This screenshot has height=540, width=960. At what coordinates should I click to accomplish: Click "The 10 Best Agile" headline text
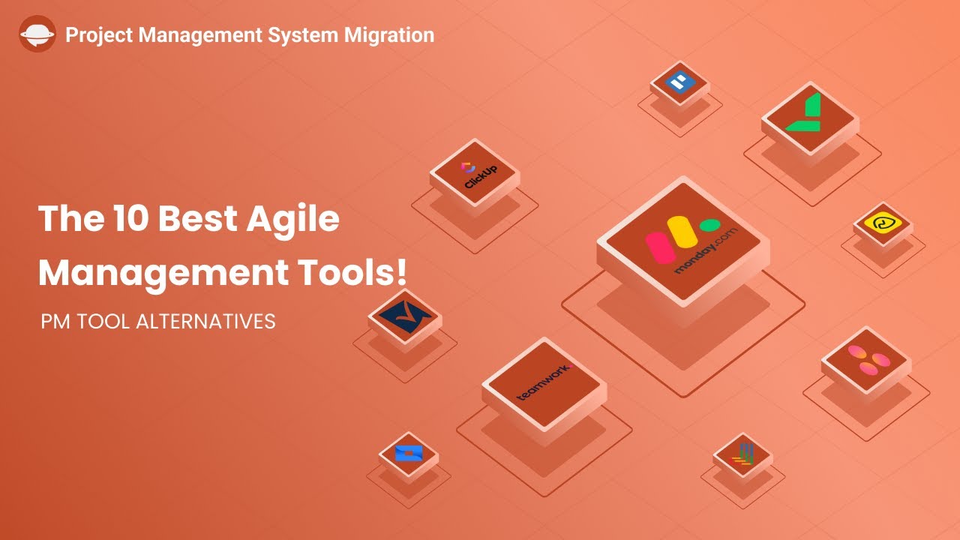click(189, 218)
